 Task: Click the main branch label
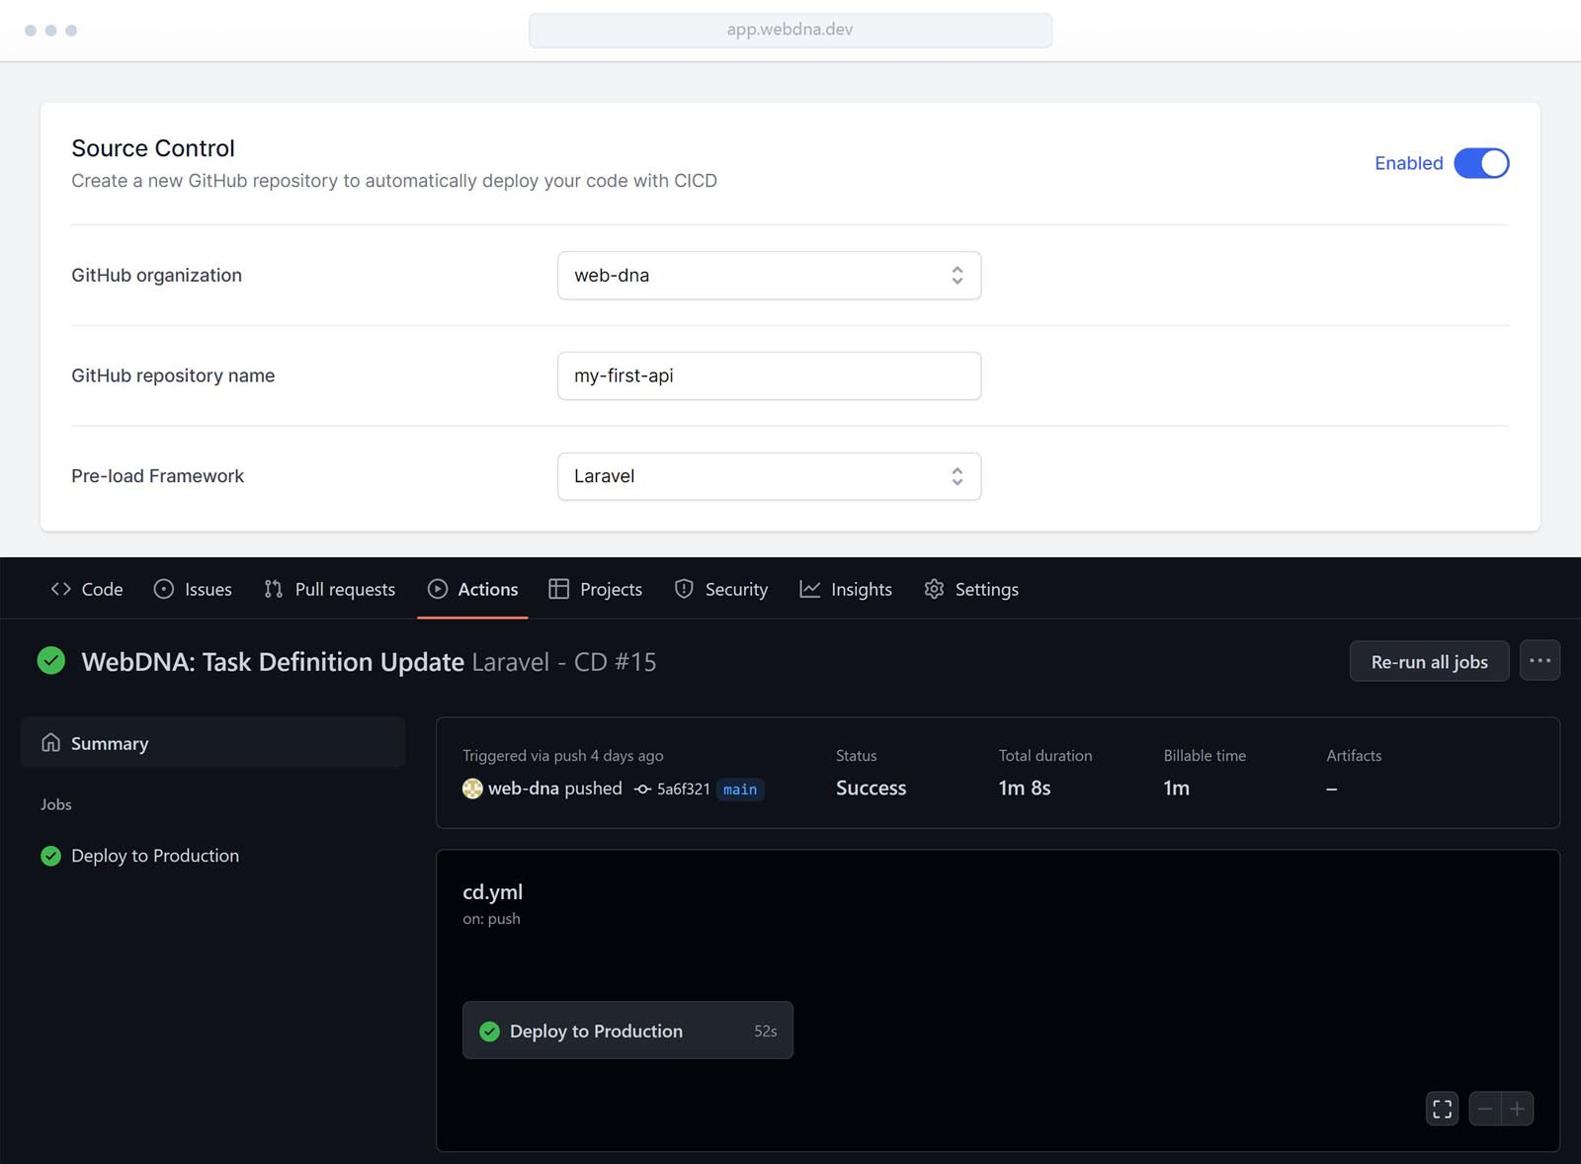[x=740, y=789]
